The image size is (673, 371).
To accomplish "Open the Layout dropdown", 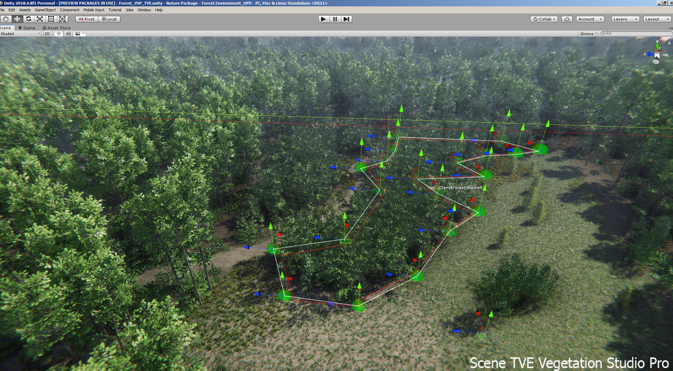I will tap(657, 19).
